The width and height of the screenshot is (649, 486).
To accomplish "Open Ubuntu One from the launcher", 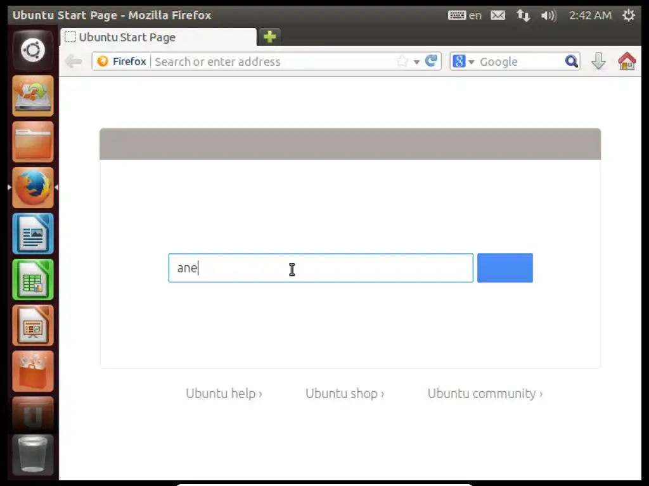I will (33, 414).
